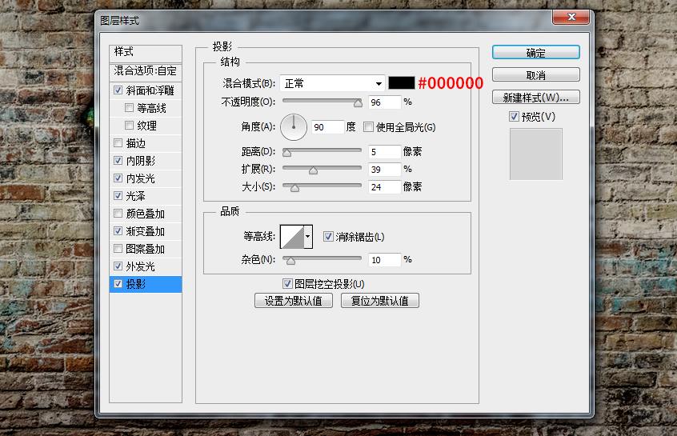The width and height of the screenshot is (677, 436).
Task: Click the 确定 button
Action: (x=536, y=52)
